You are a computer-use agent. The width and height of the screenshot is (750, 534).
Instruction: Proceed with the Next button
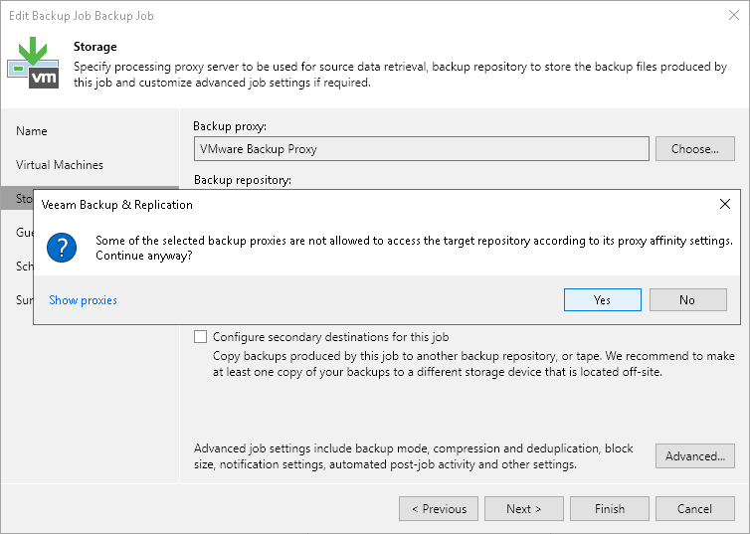click(x=523, y=508)
